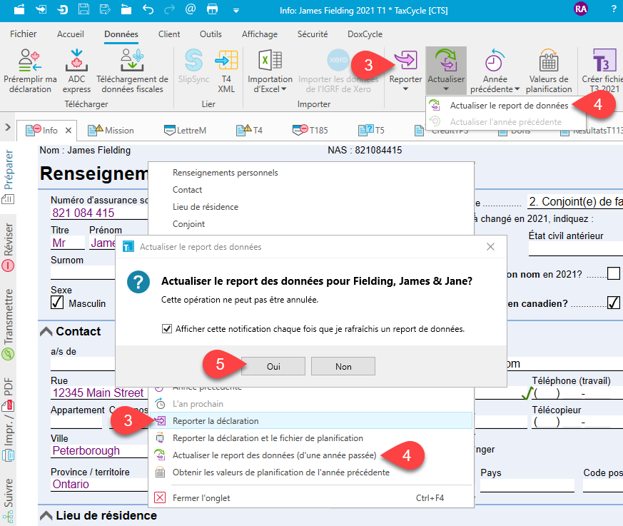Screen dimensions: 623x526
Task: Click the Téléphone (travail) field
Action: pos(577,393)
